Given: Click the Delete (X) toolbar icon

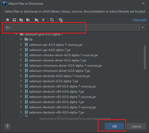Looking at the screenshot, I should 43,20.
